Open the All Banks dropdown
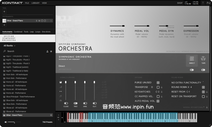 point(9,46)
